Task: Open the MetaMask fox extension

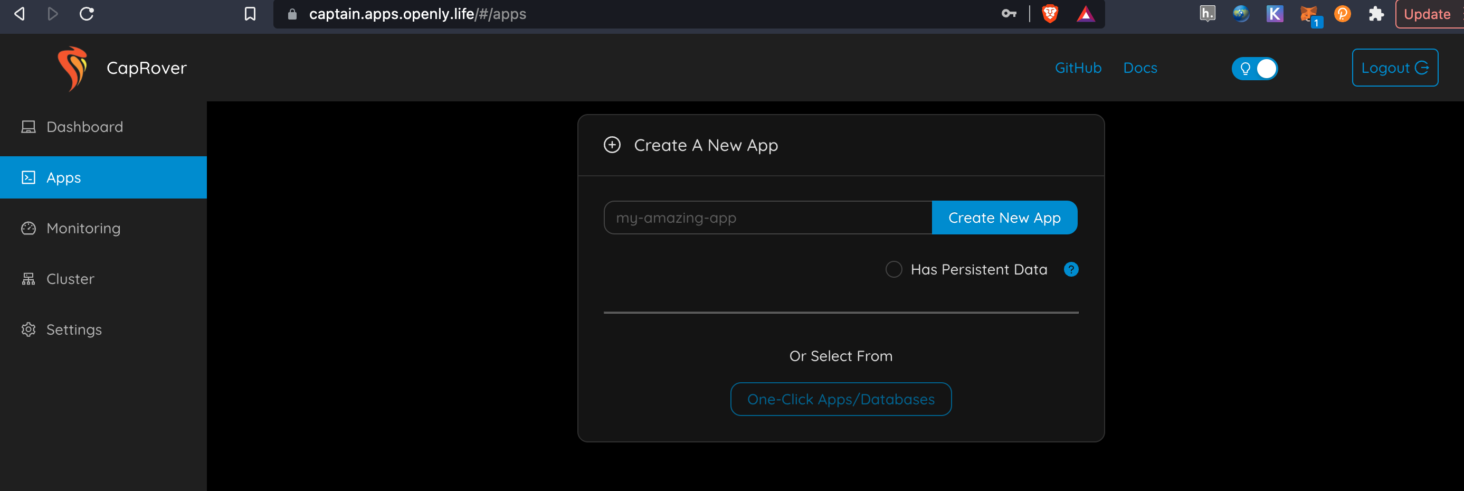Action: click(x=1308, y=14)
